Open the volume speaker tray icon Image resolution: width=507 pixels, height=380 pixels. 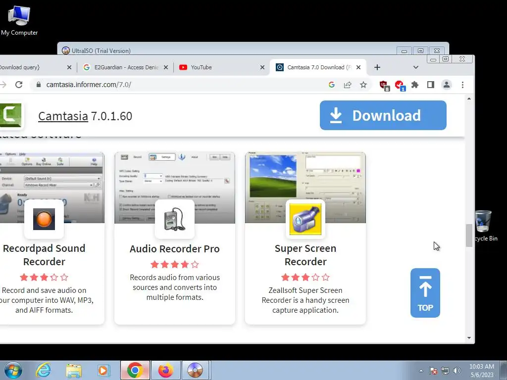pyautogui.click(x=457, y=371)
